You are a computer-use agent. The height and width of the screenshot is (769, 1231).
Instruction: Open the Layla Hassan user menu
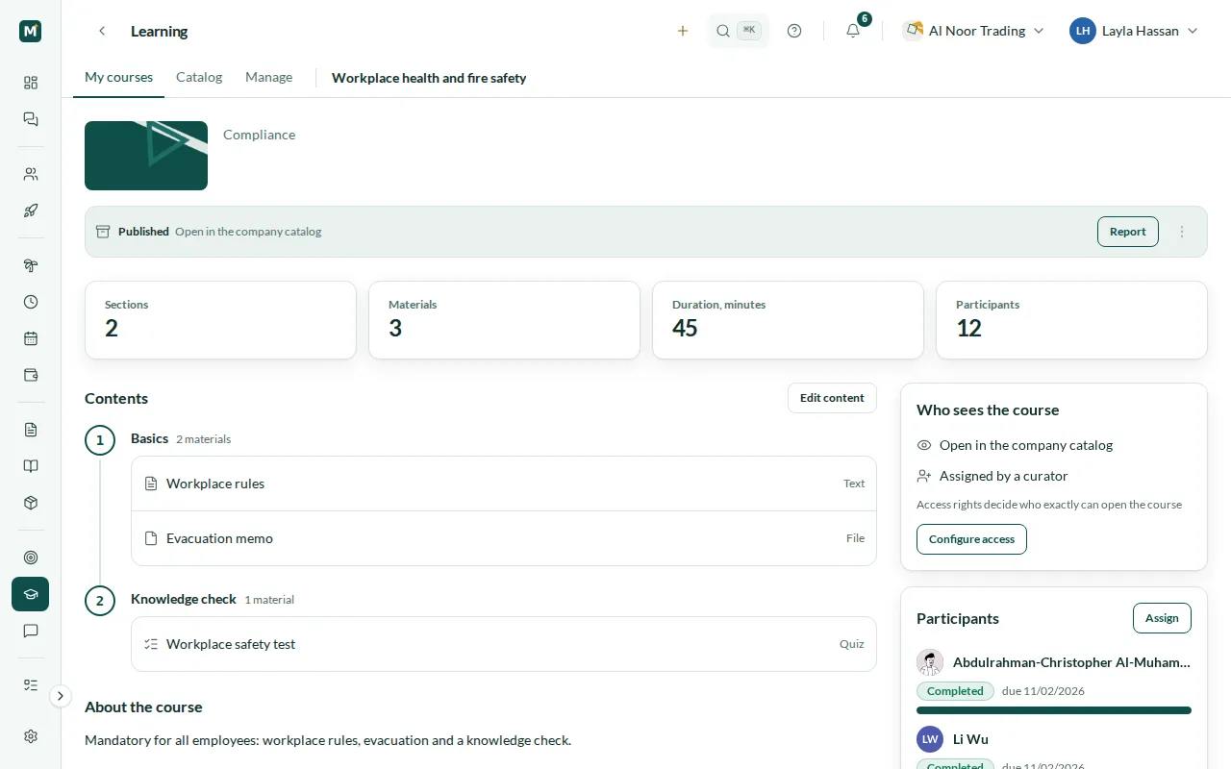coord(1135,31)
